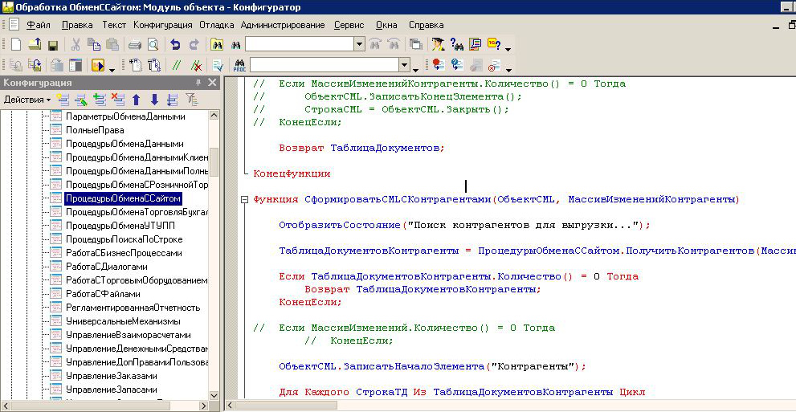Run syntax check checkmark icon
This screenshot has height=412, width=796.
218,65
